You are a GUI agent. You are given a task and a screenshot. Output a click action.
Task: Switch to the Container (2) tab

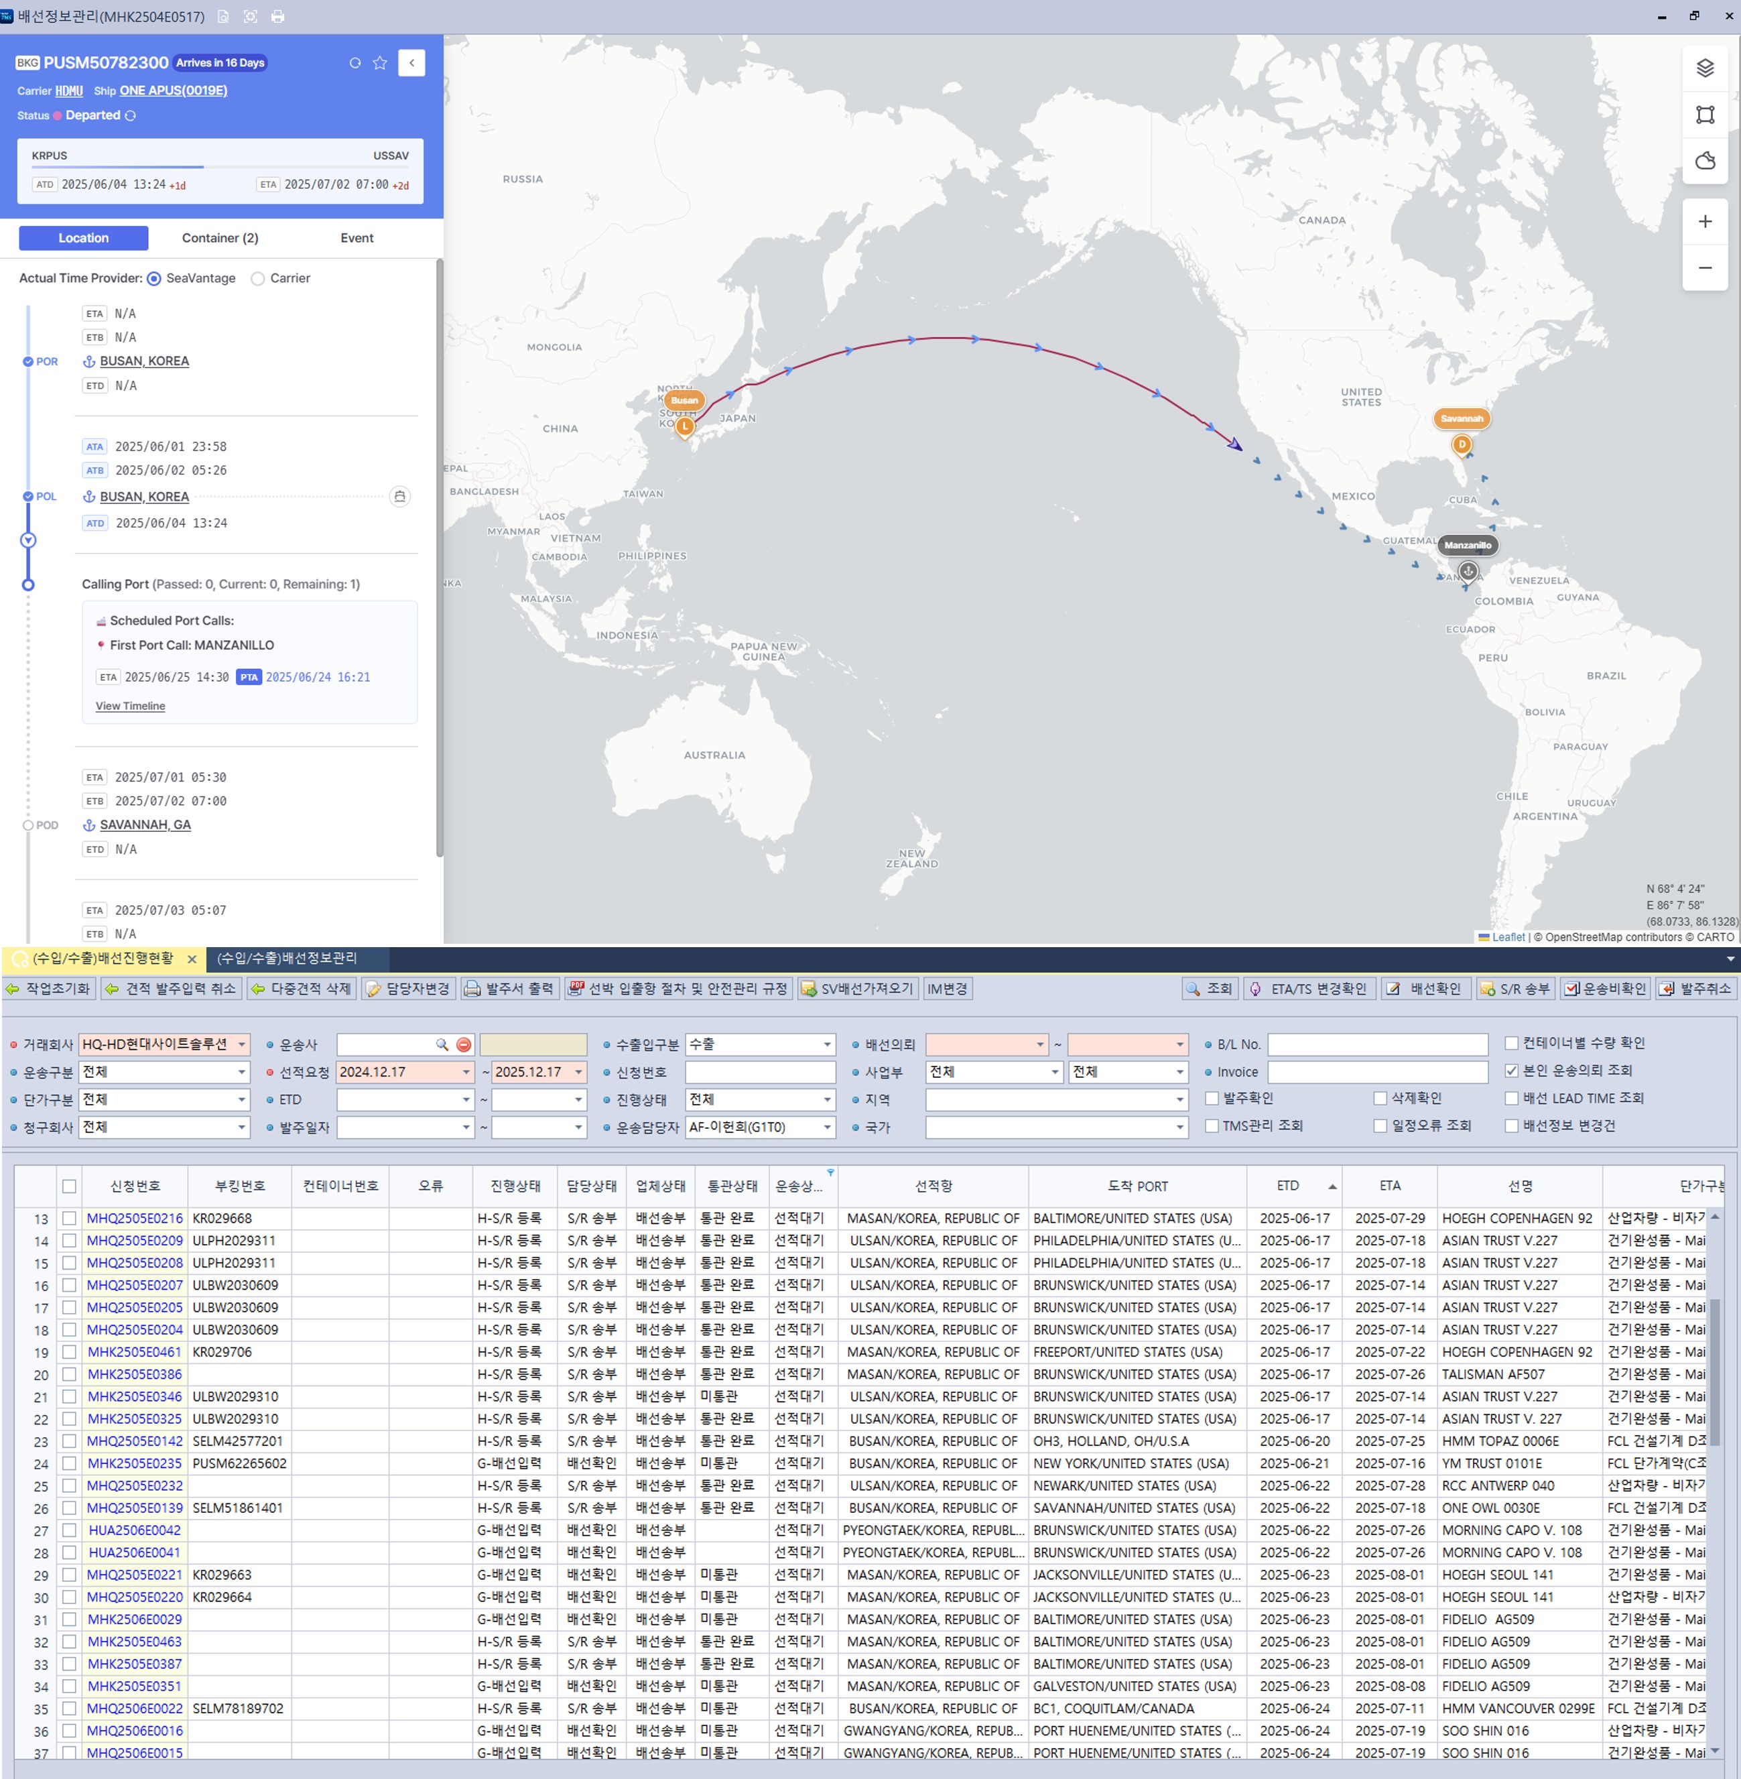[219, 238]
